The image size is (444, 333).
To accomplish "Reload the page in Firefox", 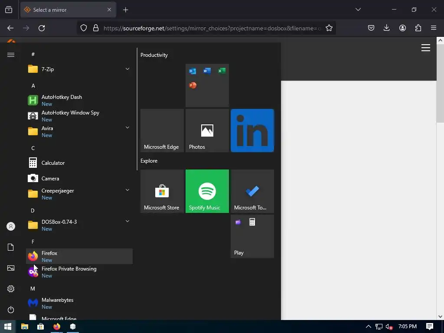I will (42, 28).
